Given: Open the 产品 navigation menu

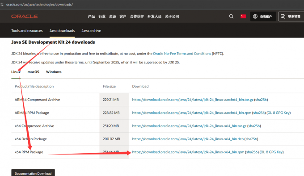Looking at the screenshot, I should (x=91, y=17).
